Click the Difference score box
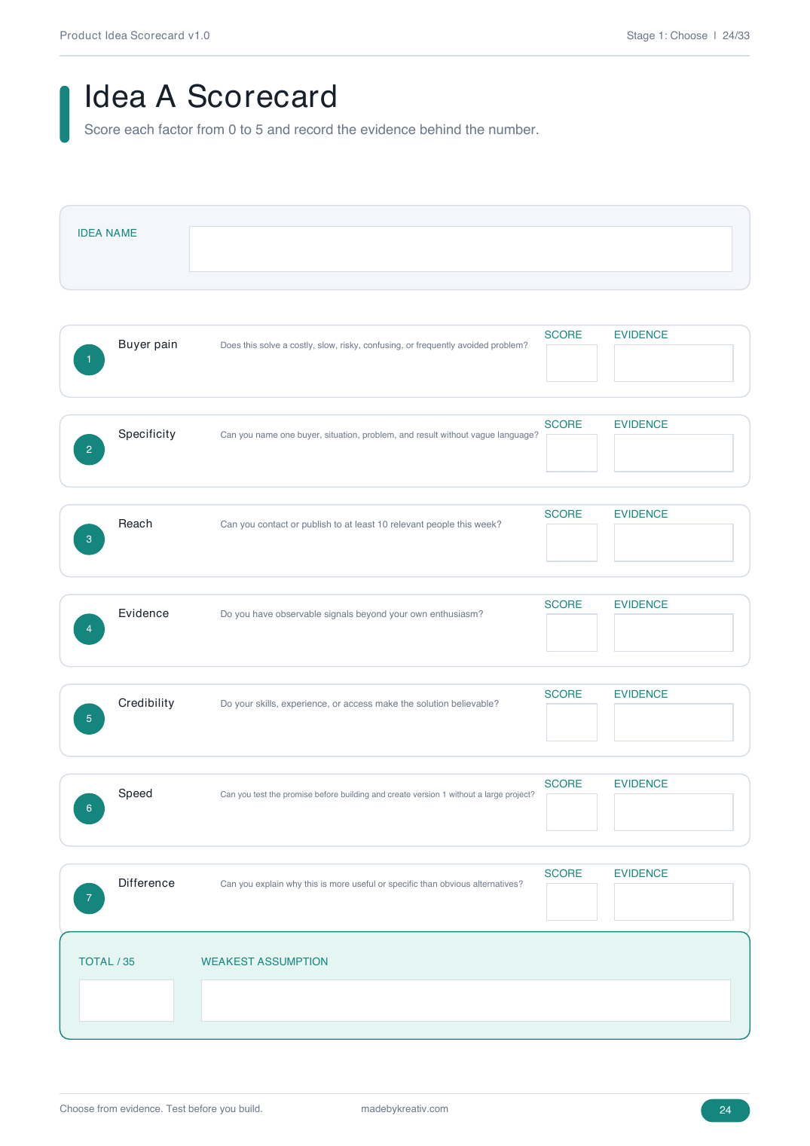The image size is (810, 1146). (572, 902)
